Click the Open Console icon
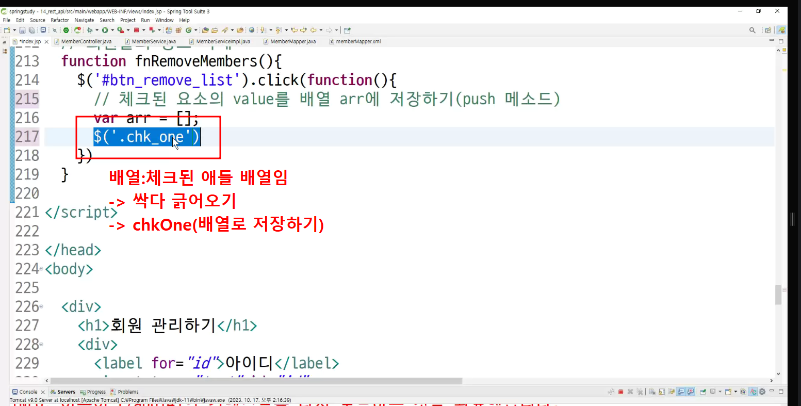This screenshot has height=406, width=801. click(728, 392)
